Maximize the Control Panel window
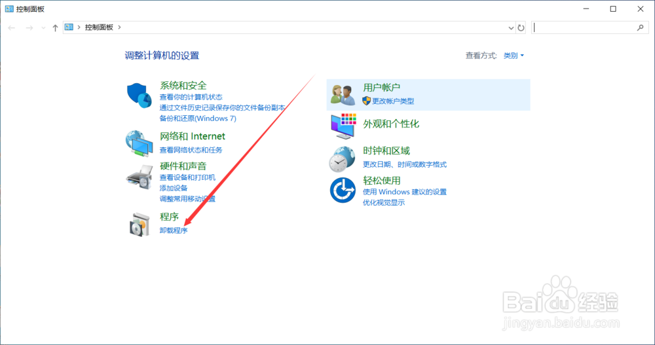This screenshot has width=655, height=345. click(x=613, y=9)
